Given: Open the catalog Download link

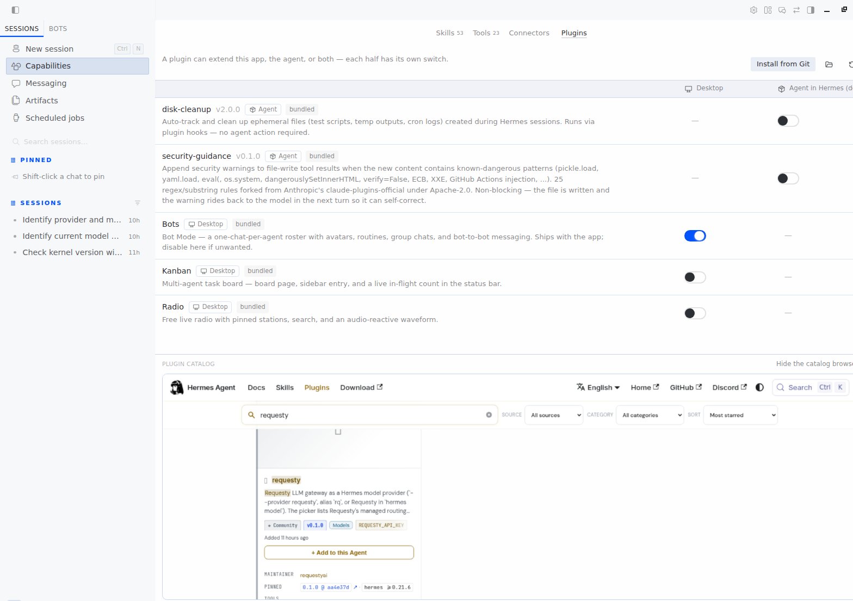Looking at the screenshot, I should [x=361, y=388].
